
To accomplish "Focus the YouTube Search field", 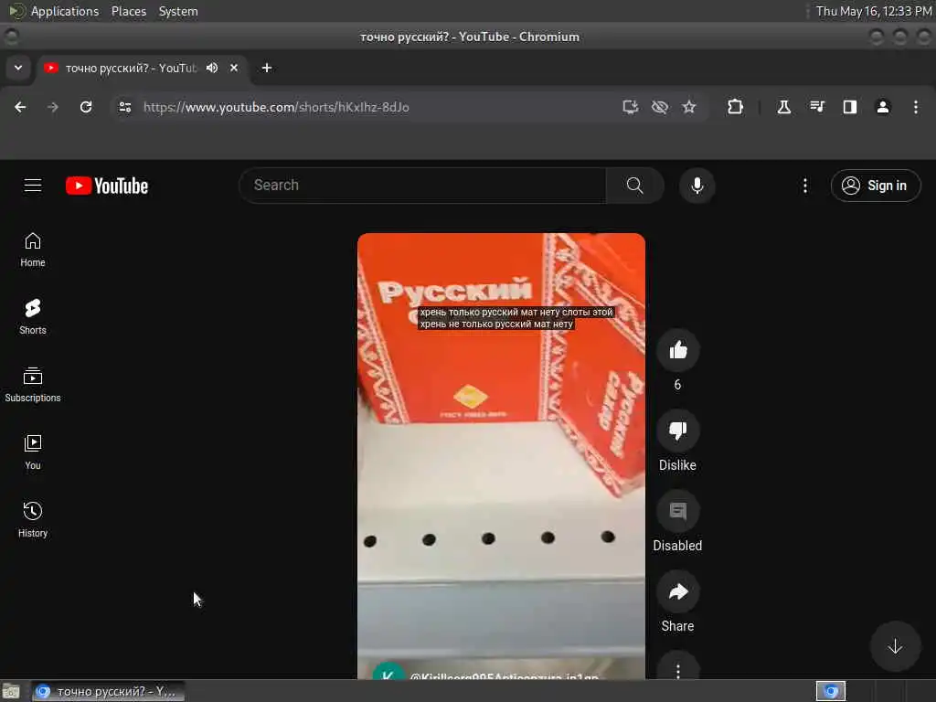I will click(x=422, y=186).
